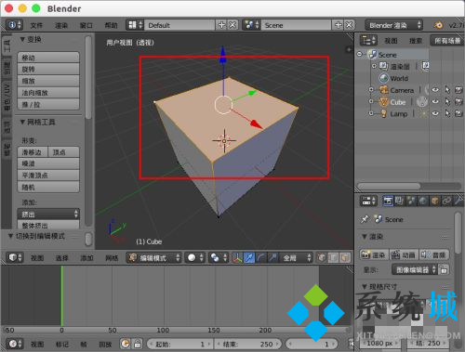Open the Render properties tab icon
Screen dimensions: 465x352
388,201
